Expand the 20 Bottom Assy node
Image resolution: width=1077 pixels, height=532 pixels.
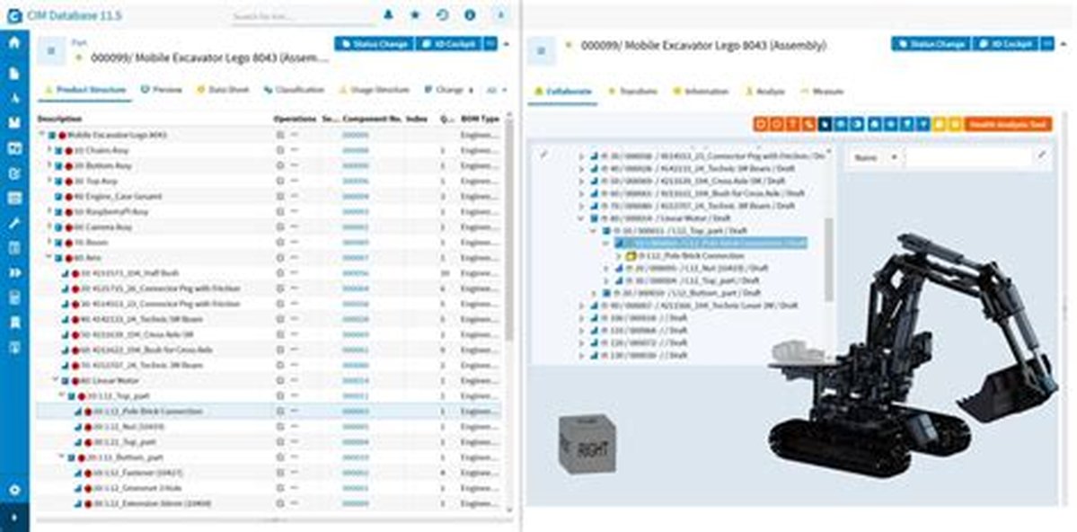tap(49, 165)
